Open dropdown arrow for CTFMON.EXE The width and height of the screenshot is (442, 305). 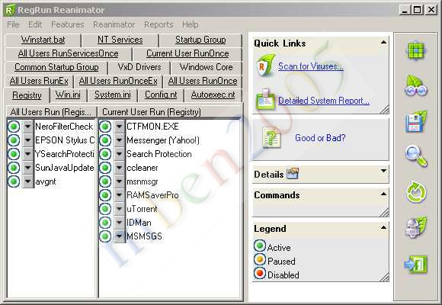(x=119, y=126)
